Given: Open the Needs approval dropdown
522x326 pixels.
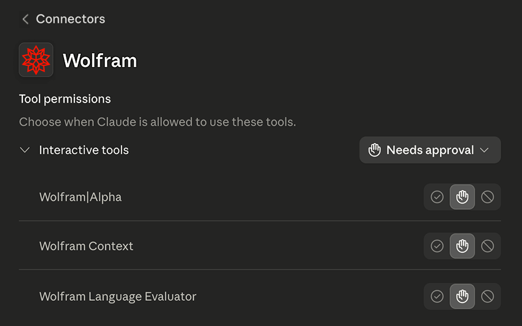Looking at the screenshot, I should [430, 150].
